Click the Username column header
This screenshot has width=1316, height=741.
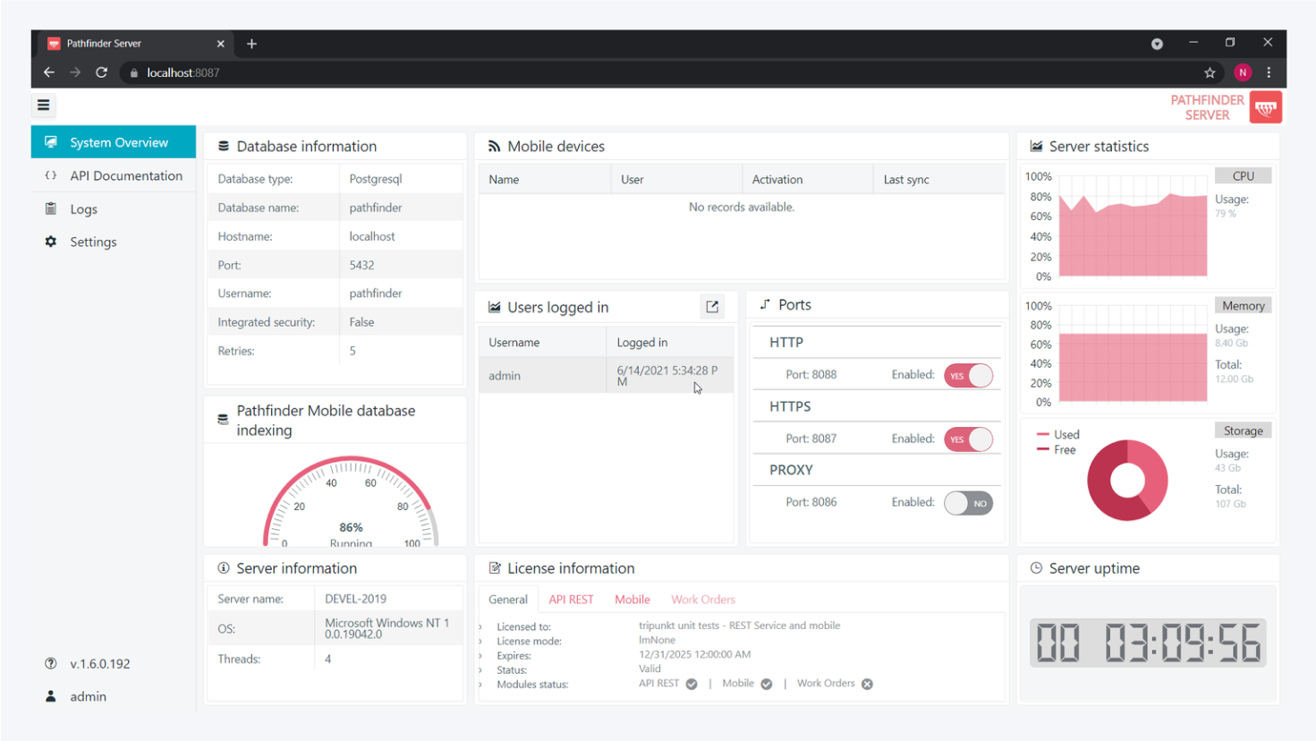pyautogui.click(x=542, y=343)
